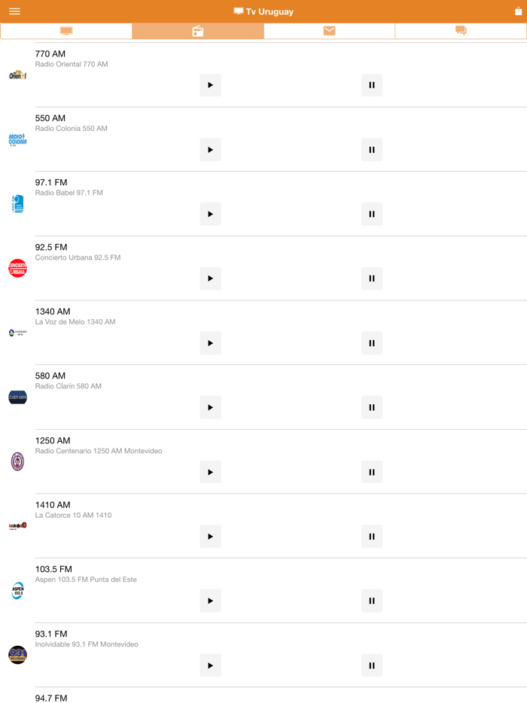Pause Radio Clarín 580 AM
527x703 pixels.
[x=372, y=408]
